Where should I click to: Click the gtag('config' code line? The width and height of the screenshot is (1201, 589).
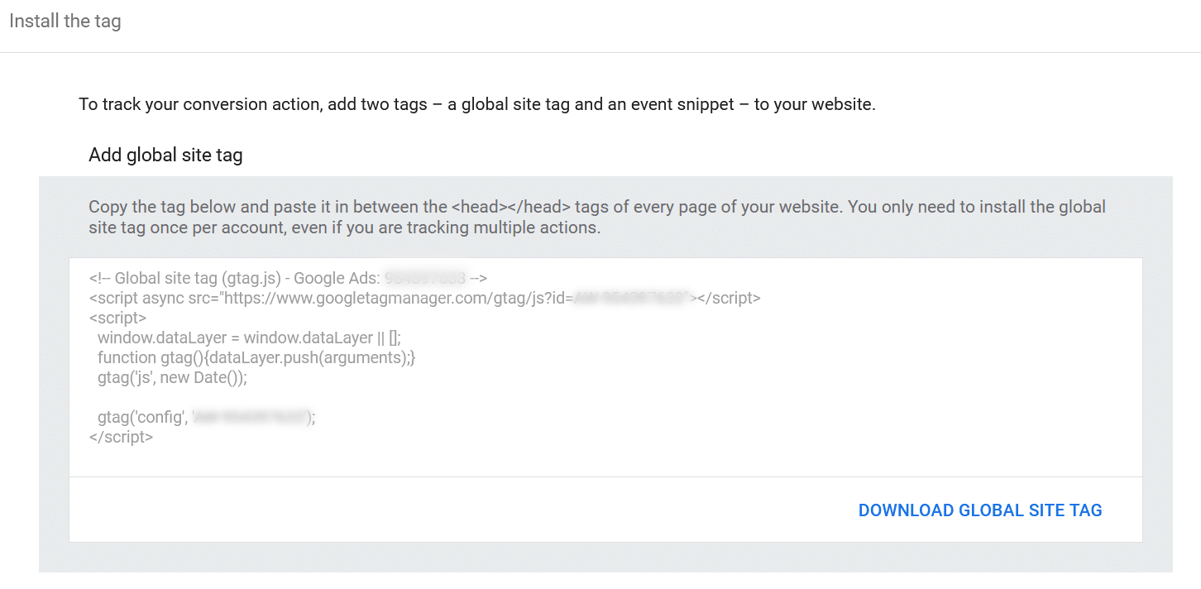tap(207, 418)
